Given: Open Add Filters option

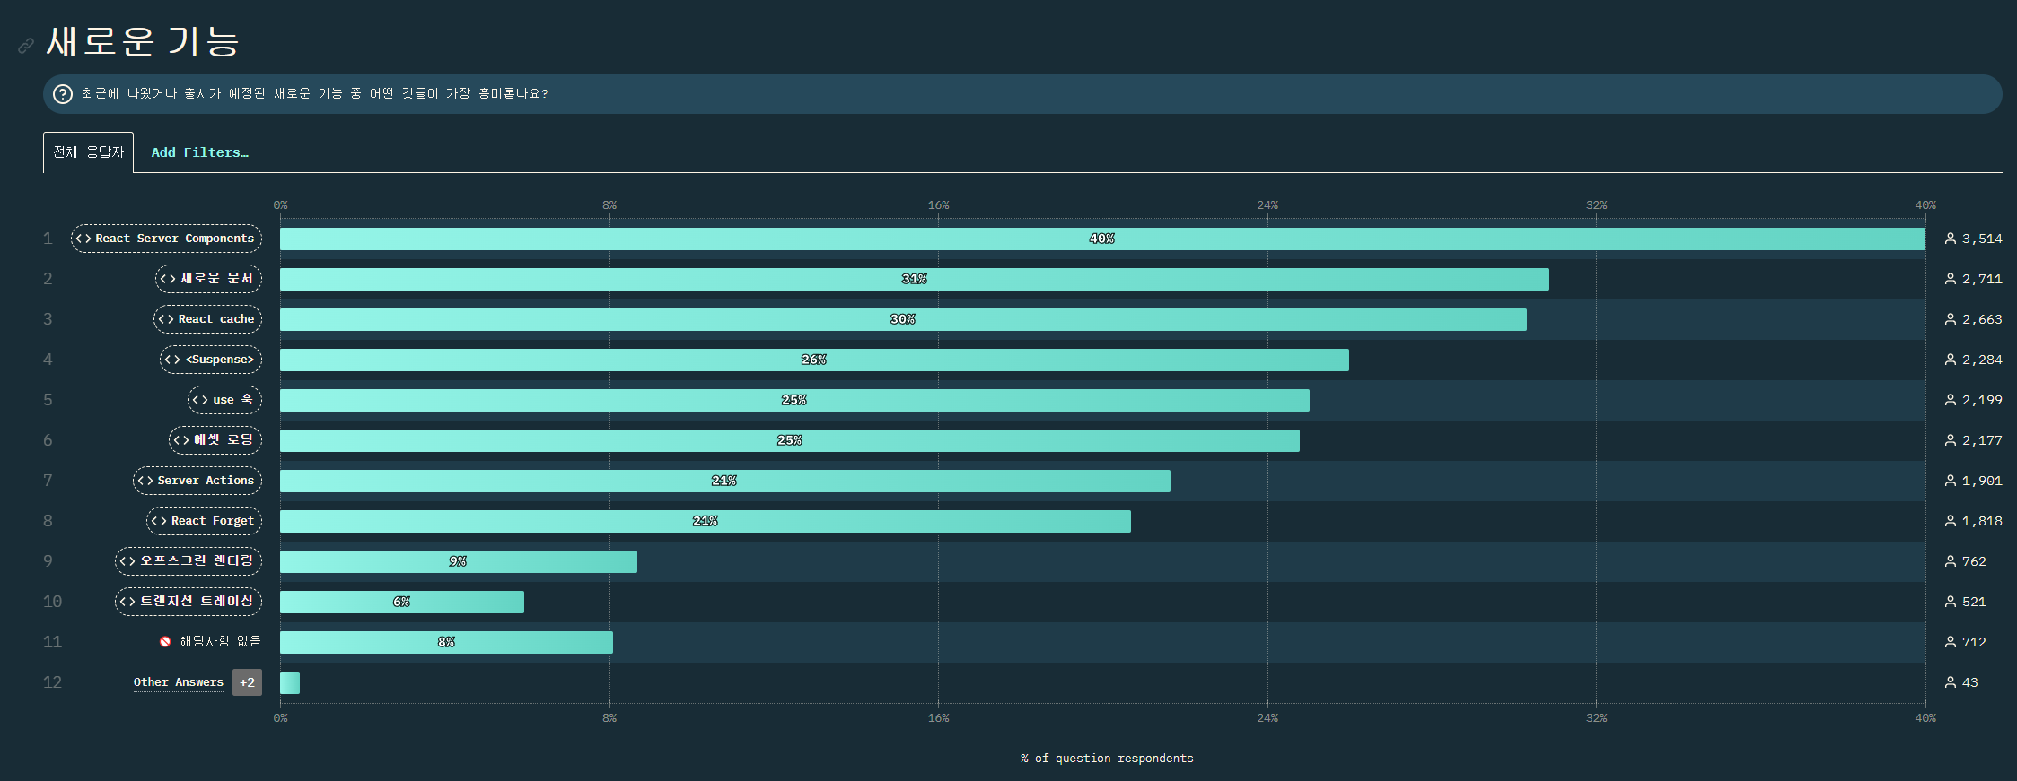Looking at the screenshot, I should 199,152.
